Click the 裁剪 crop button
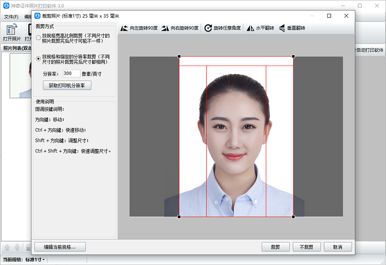386x265 pixels. (x=275, y=247)
